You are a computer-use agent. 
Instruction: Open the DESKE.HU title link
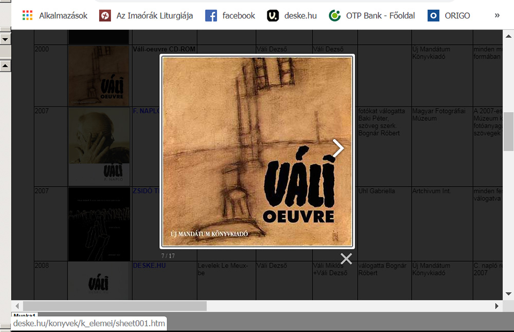click(x=149, y=266)
